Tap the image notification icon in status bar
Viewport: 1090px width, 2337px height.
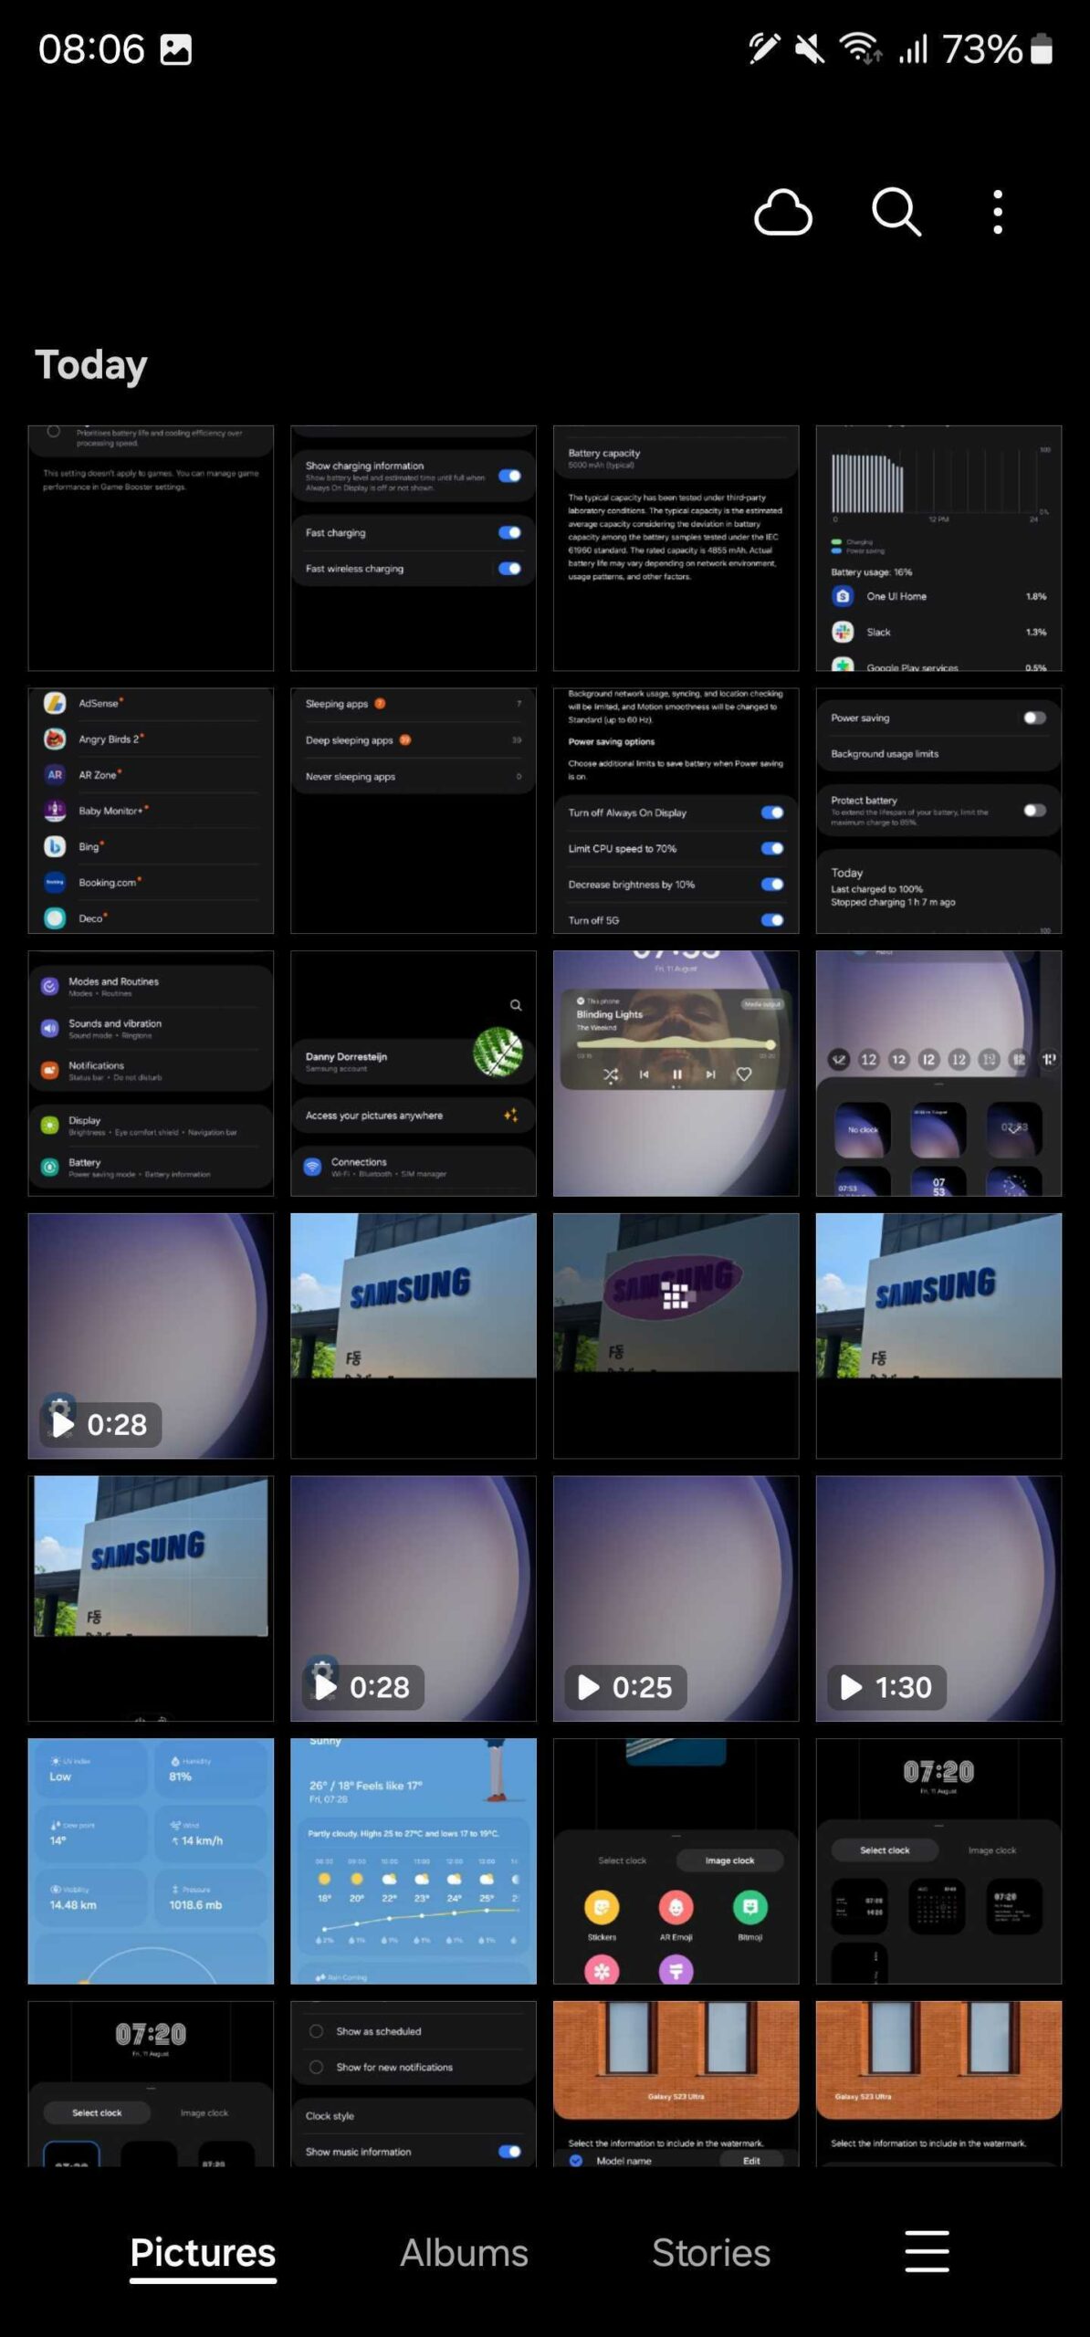pyautogui.click(x=176, y=49)
